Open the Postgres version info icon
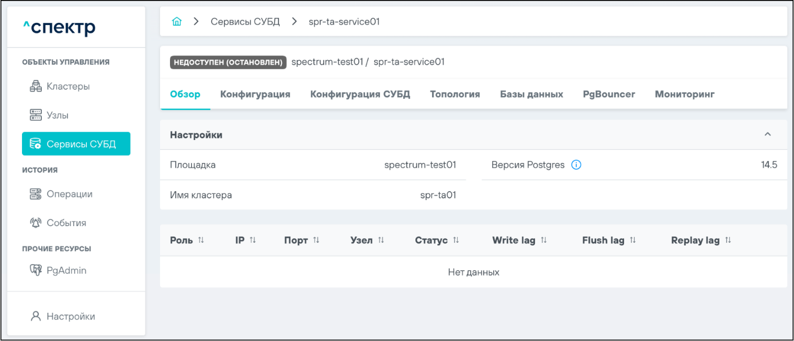Image resolution: width=794 pixels, height=341 pixels. (x=576, y=165)
